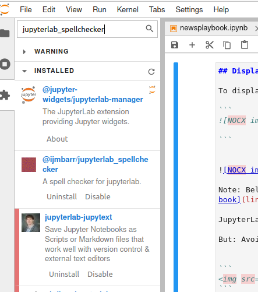Disable the jupyterlab_spellchecker extension
The image size is (258, 292).
(98, 197)
